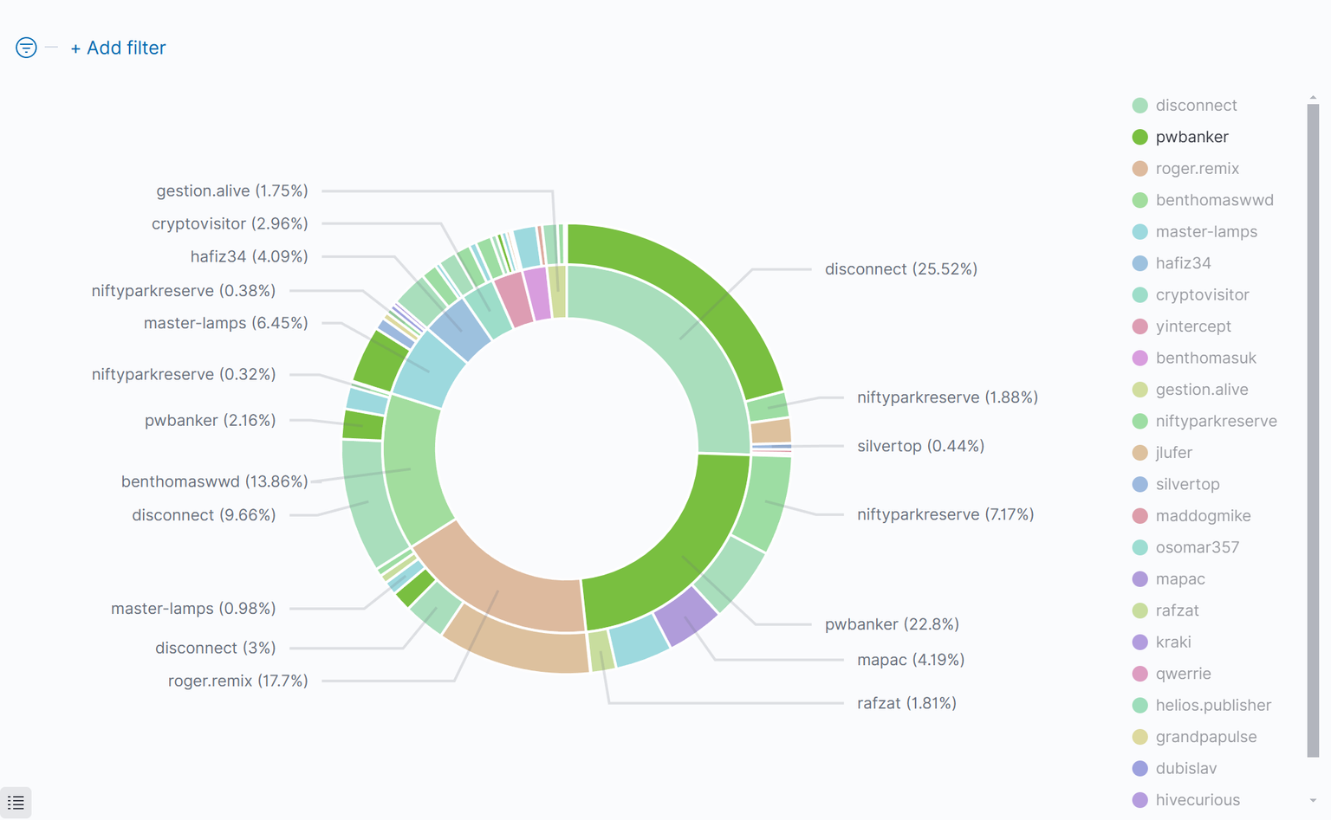Click the mapac purple legend dot

pyautogui.click(x=1140, y=579)
